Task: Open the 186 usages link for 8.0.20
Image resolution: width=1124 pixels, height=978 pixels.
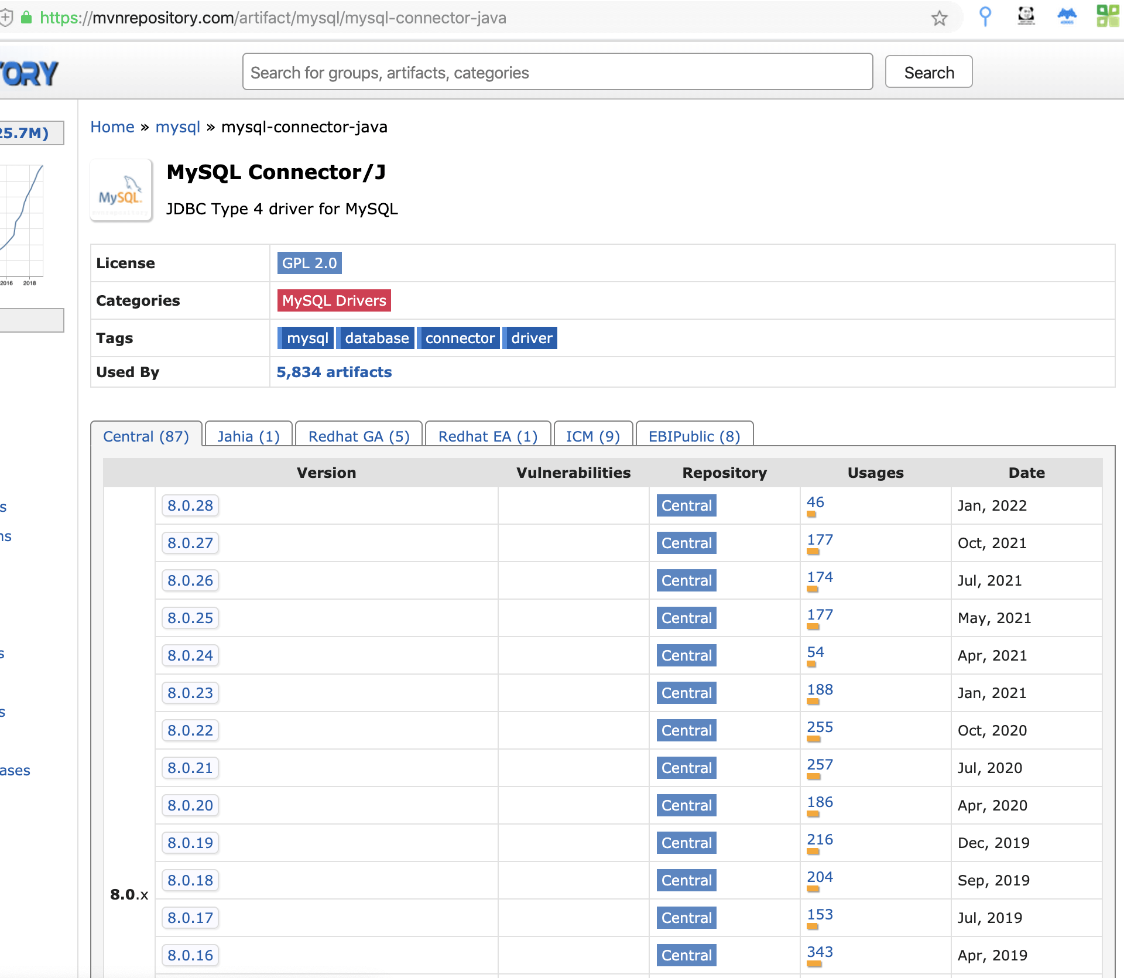Action: click(820, 802)
